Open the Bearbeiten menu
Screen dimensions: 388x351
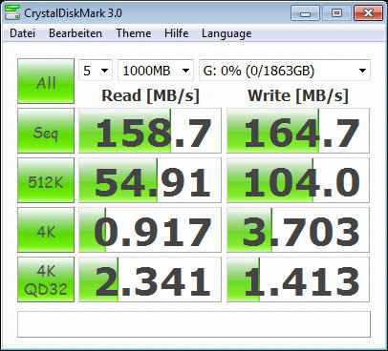pos(75,33)
